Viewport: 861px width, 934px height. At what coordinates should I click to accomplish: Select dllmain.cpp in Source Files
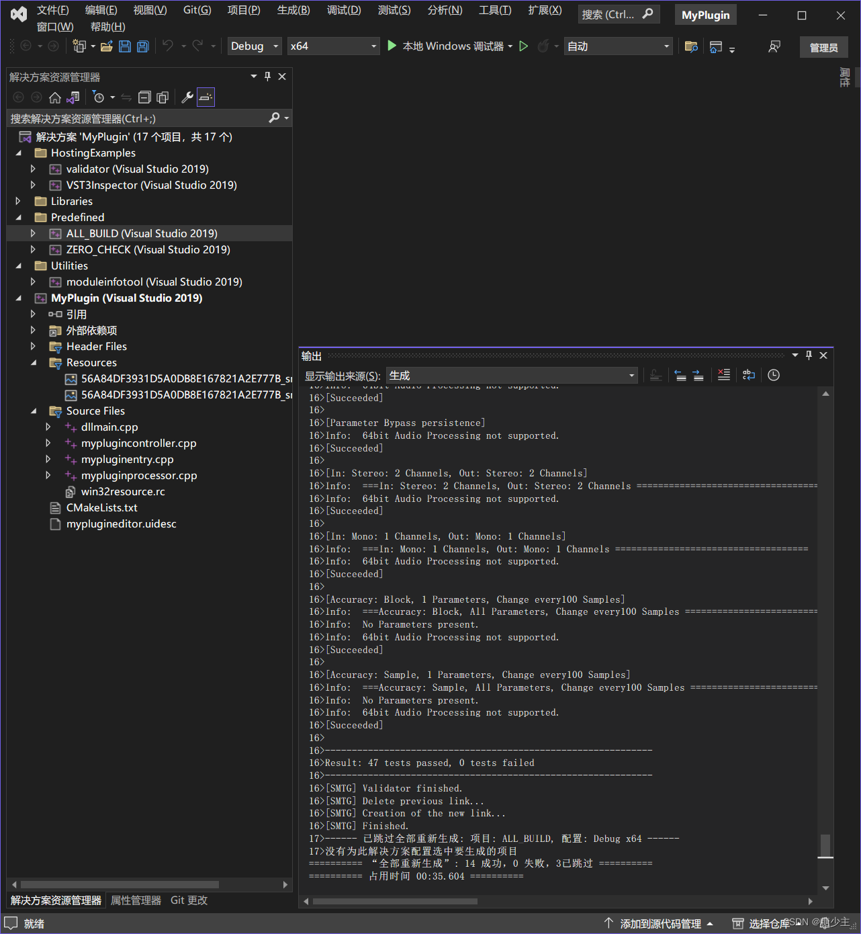point(109,427)
